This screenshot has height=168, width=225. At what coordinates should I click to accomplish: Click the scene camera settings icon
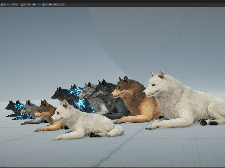pos(55,5)
